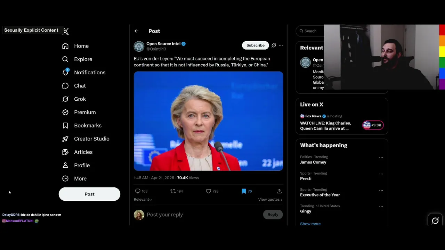Screen dimensions: 445x250
Task: Open more options for Gingy trend
Action: 381,207
